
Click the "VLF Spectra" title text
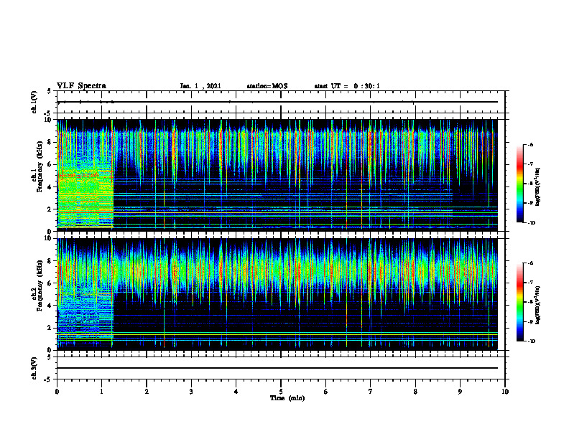pyautogui.click(x=81, y=86)
